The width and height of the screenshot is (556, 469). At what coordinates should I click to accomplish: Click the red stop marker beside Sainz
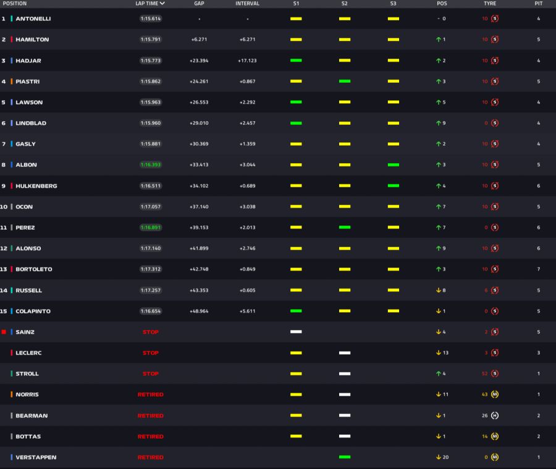4,332
